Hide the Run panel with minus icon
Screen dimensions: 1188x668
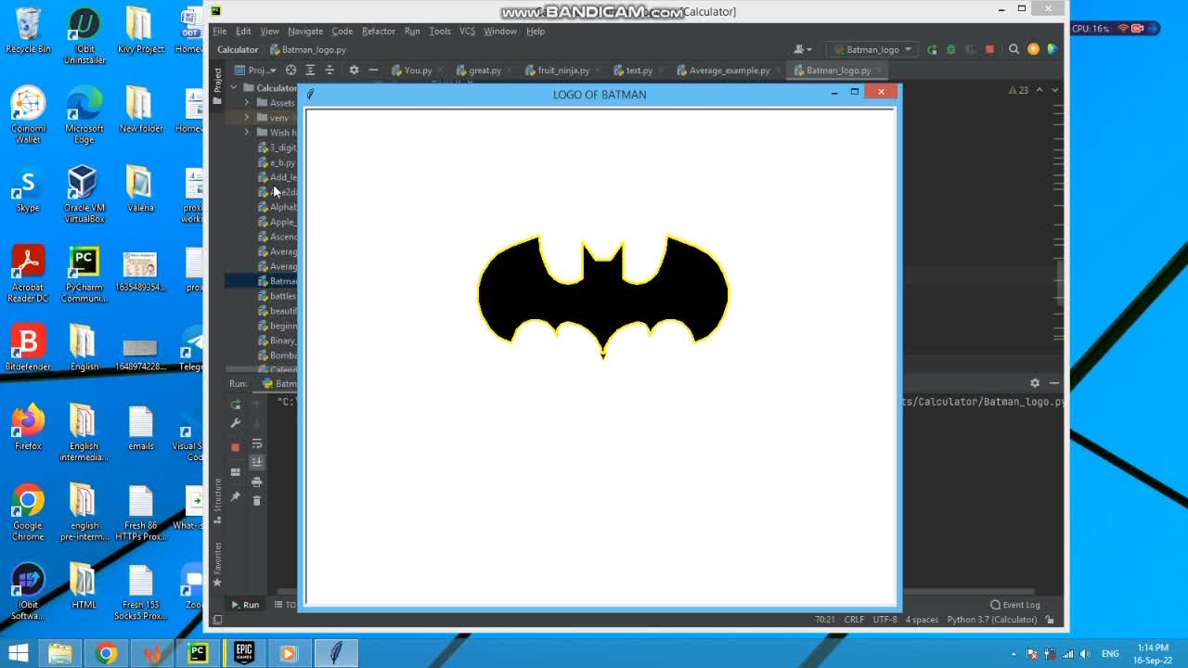[1054, 383]
